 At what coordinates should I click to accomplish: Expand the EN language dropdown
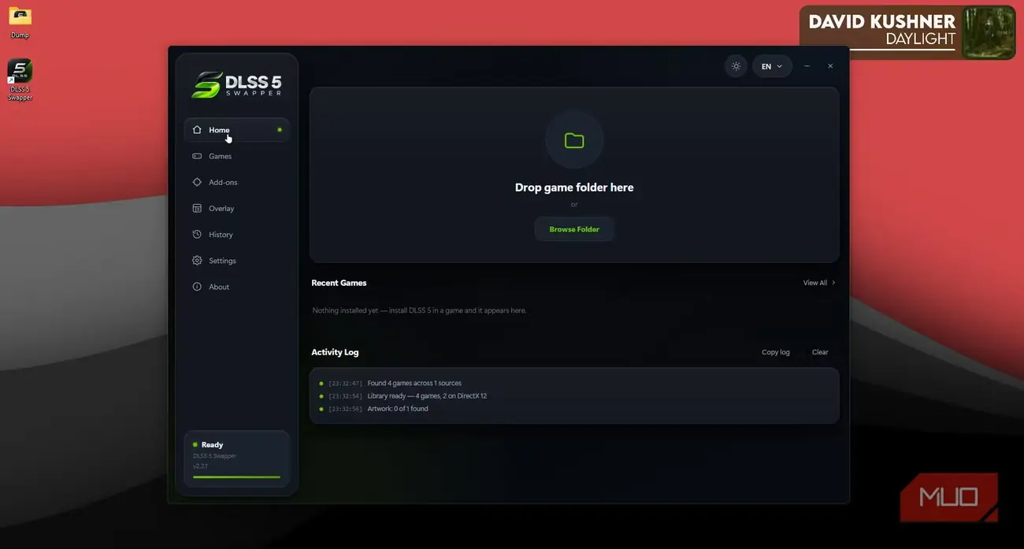771,66
